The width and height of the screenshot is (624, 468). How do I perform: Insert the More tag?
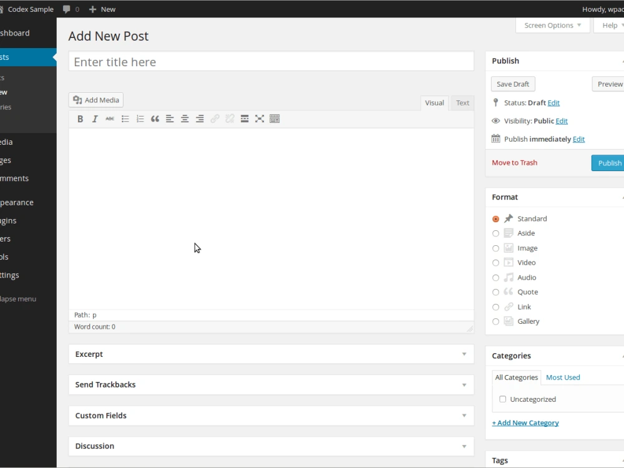pyautogui.click(x=245, y=119)
